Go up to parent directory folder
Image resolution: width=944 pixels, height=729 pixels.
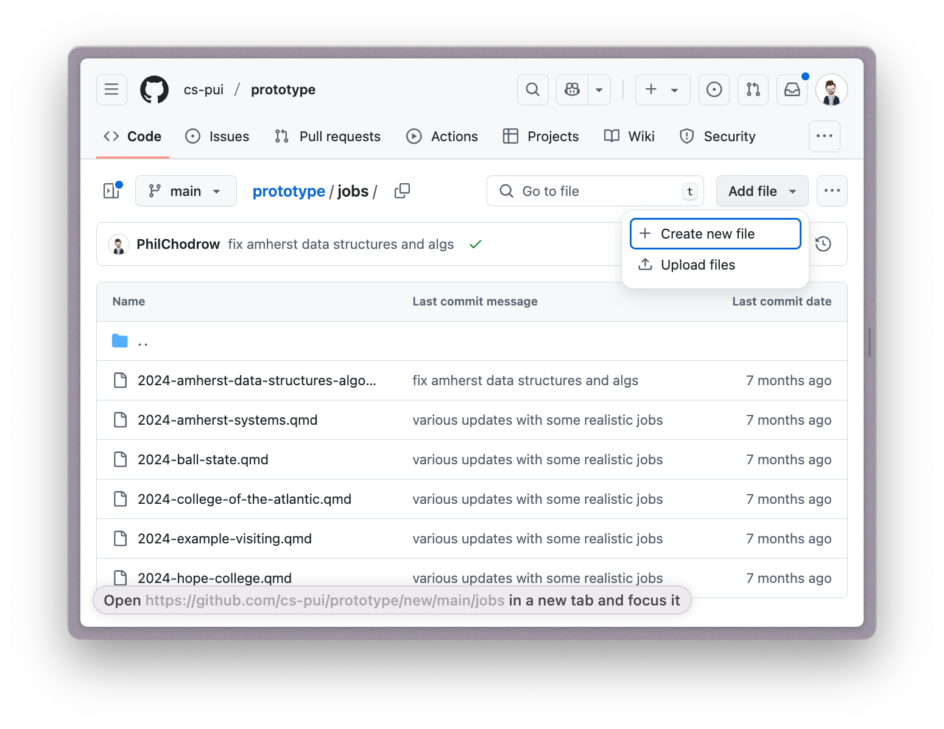click(130, 341)
